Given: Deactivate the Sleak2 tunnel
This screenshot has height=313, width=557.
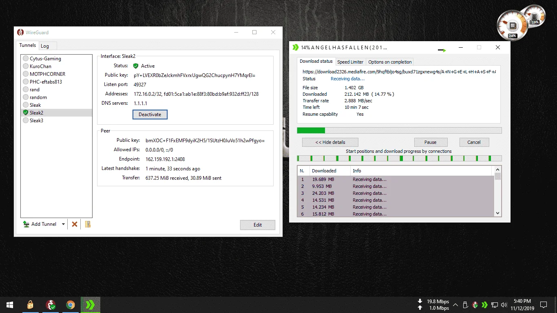Looking at the screenshot, I should [x=150, y=115].
